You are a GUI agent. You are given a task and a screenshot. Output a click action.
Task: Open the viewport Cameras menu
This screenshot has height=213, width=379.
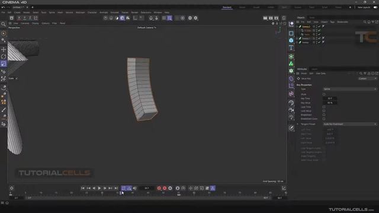[25, 24]
